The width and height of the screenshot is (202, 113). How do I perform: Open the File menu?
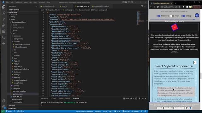(x=7, y=2)
